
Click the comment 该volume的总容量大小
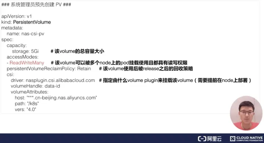[77, 51]
